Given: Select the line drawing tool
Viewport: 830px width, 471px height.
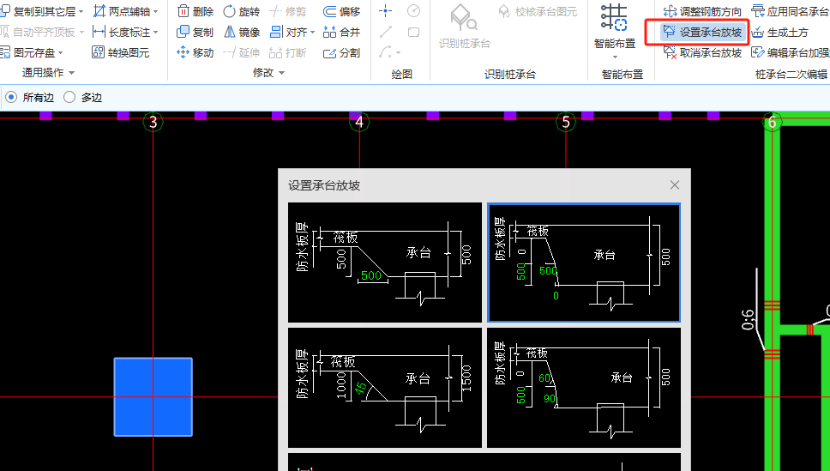Looking at the screenshot, I should click(x=386, y=32).
